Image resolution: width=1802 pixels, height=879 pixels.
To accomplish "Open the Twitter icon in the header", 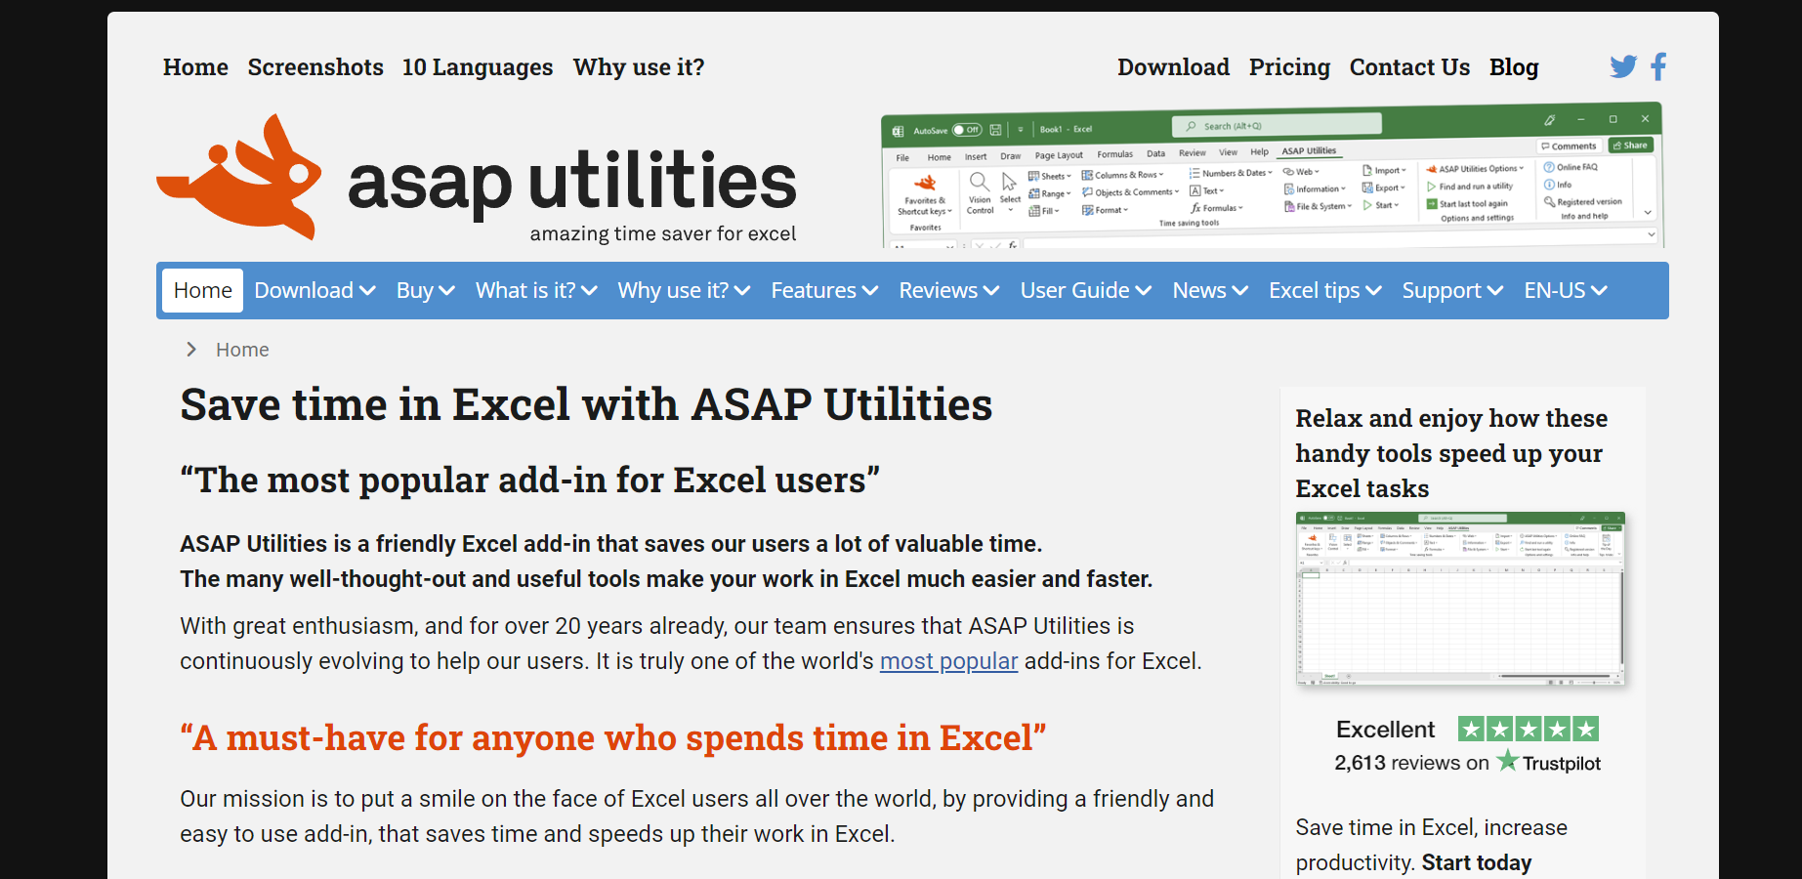I will (1622, 66).
